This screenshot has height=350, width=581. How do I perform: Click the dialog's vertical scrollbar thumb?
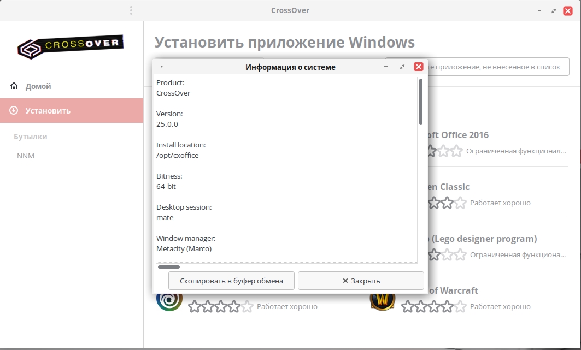coord(421,102)
